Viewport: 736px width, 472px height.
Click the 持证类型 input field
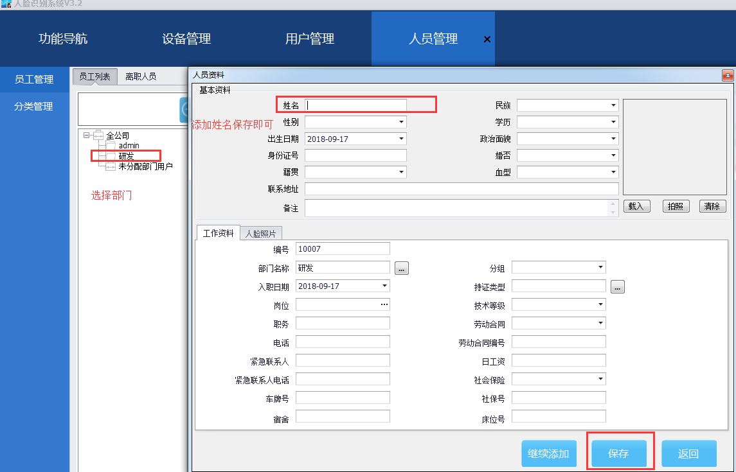pos(559,286)
